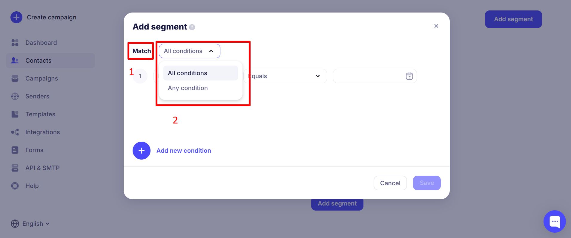Close the Add segment dialog
The image size is (571, 238).
tap(436, 26)
